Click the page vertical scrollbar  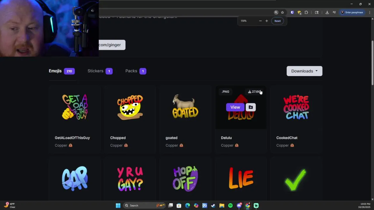[372, 63]
